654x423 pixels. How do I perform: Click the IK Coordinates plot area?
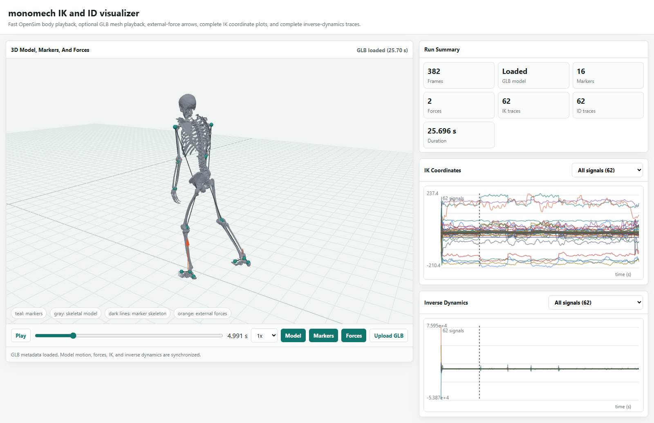533,233
